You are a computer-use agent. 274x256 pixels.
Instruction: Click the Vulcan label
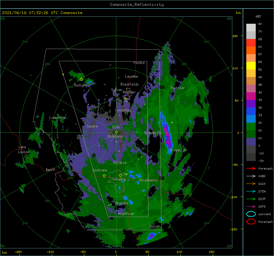click(x=155, y=226)
